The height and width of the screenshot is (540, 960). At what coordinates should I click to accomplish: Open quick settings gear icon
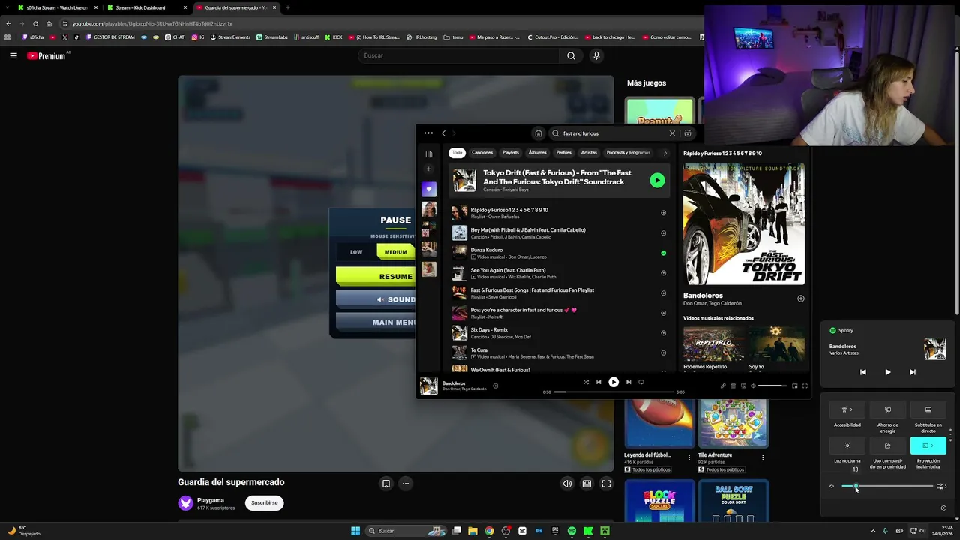click(943, 508)
